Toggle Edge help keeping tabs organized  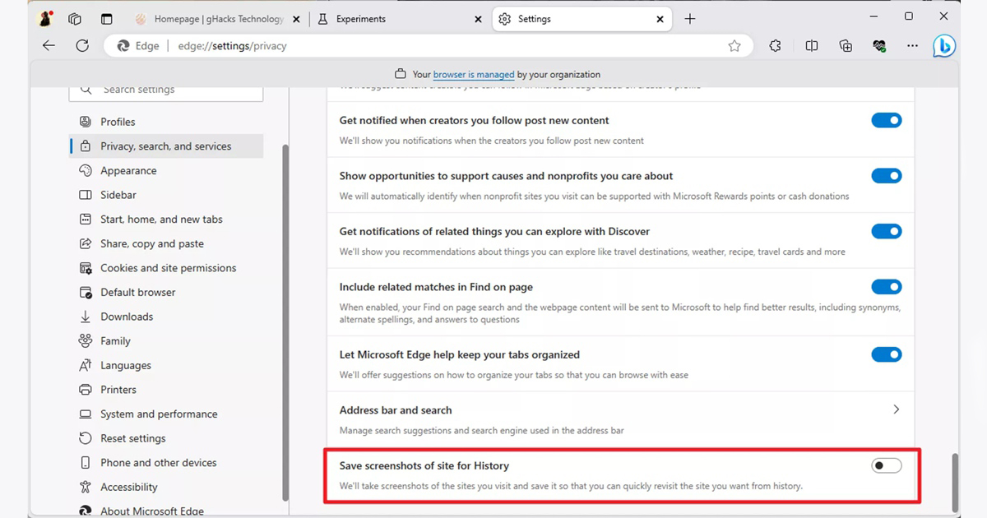[887, 354]
